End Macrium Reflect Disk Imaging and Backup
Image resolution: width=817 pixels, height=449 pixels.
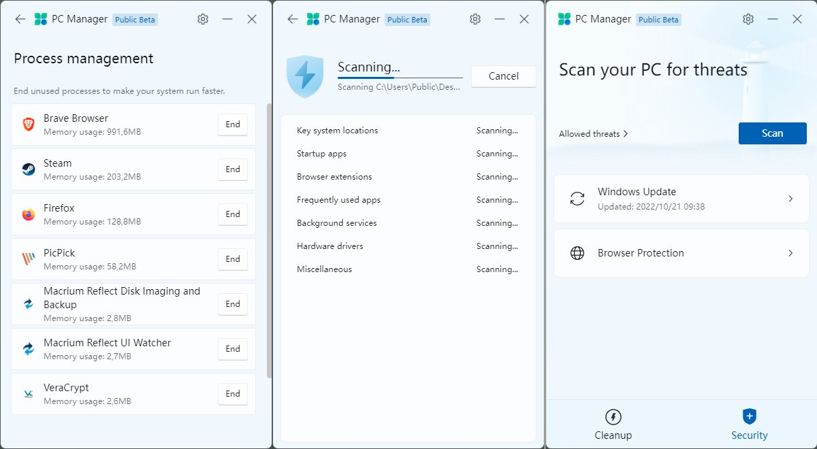point(233,304)
